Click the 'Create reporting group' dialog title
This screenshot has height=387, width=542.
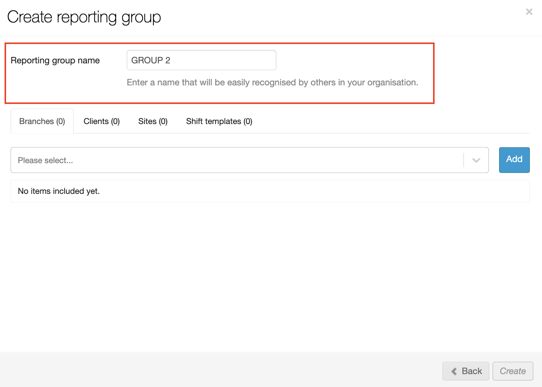tap(84, 17)
